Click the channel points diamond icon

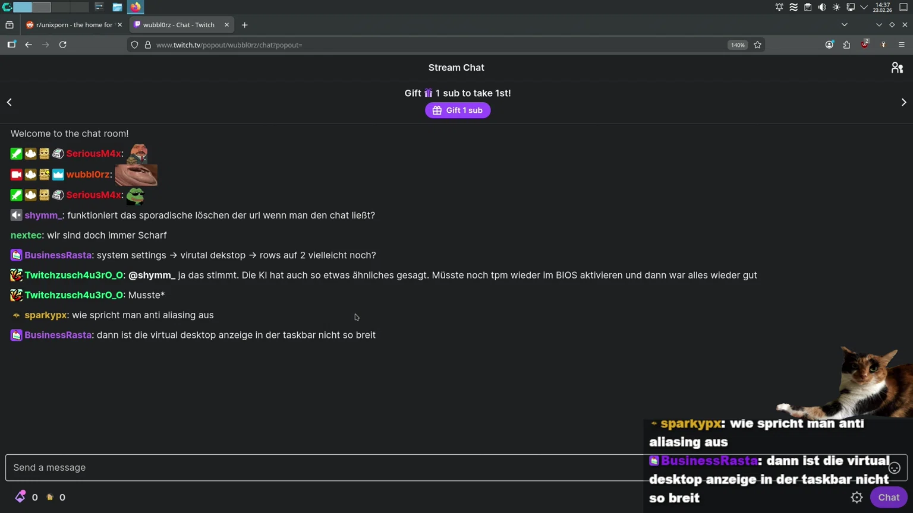click(20, 497)
